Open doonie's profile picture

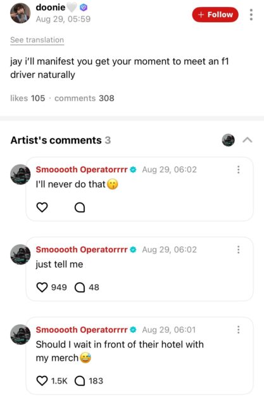click(20, 13)
